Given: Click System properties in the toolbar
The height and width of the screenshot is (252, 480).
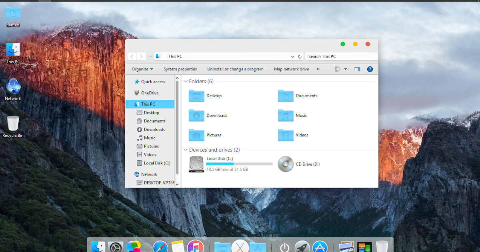Looking at the screenshot, I should pyautogui.click(x=180, y=69).
